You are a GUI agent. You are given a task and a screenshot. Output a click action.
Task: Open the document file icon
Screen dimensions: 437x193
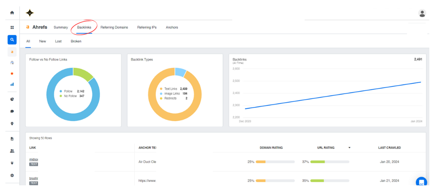[x=12, y=139]
